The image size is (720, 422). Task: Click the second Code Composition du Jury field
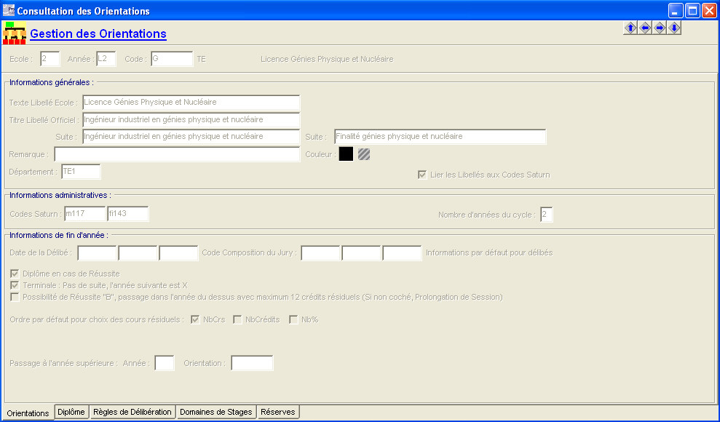click(x=361, y=252)
